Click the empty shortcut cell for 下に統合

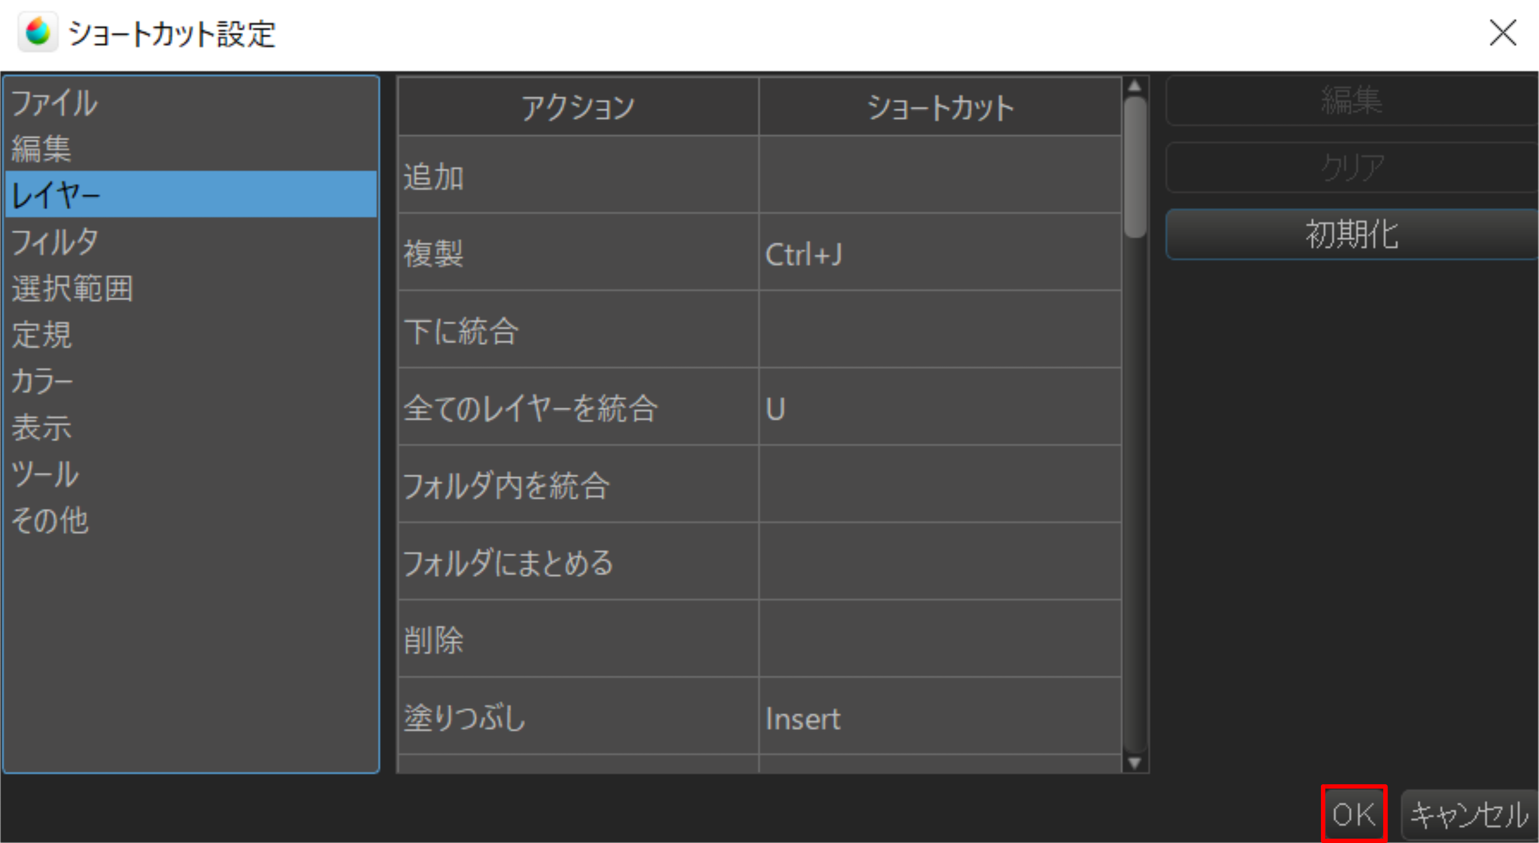(941, 329)
